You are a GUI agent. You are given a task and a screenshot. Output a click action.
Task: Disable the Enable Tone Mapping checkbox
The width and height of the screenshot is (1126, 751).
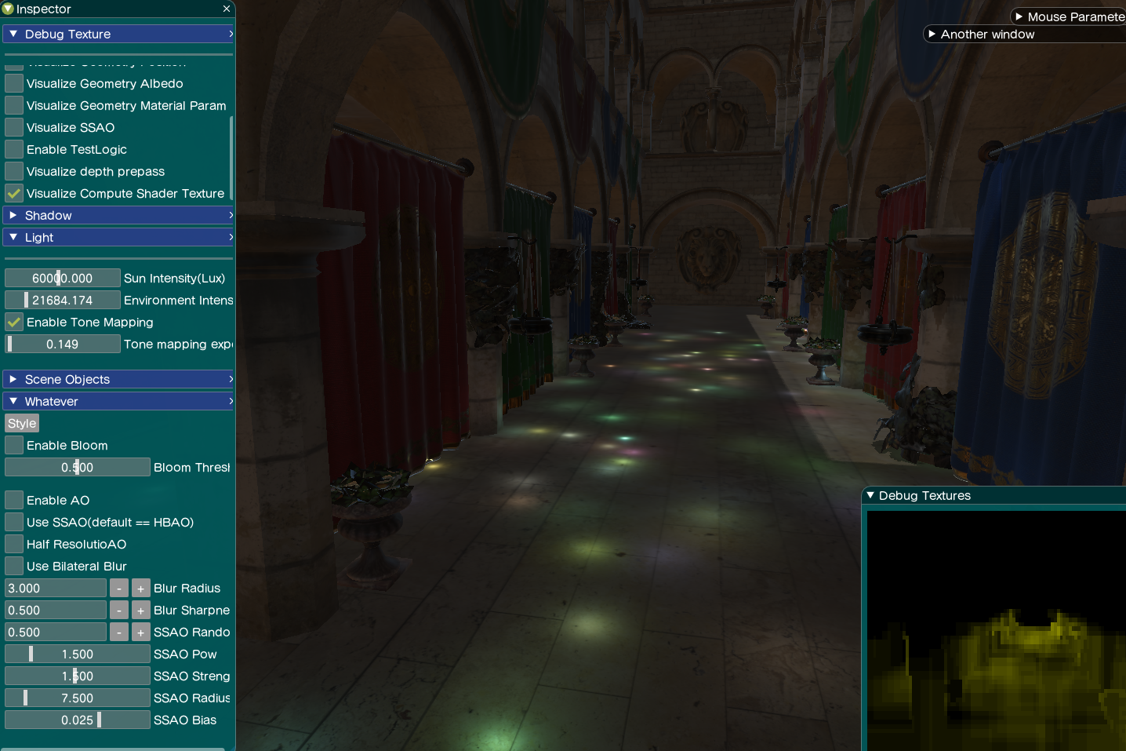point(14,322)
